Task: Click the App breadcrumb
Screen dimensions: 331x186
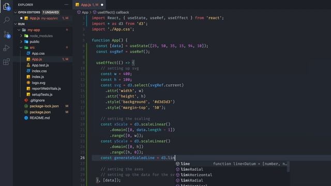Action: (83, 12)
